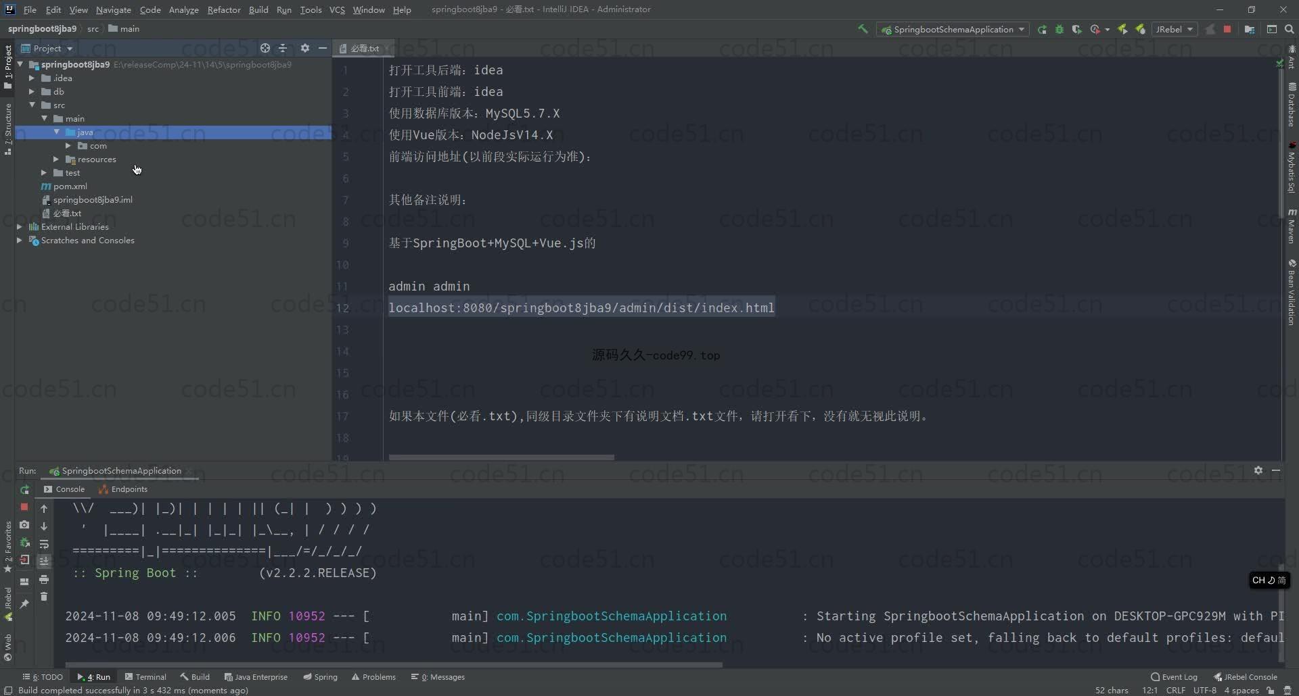Rerun app from Run panel green arrow
Screen dimensions: 1299x696
pyautogui.click(x=24, y=489)
